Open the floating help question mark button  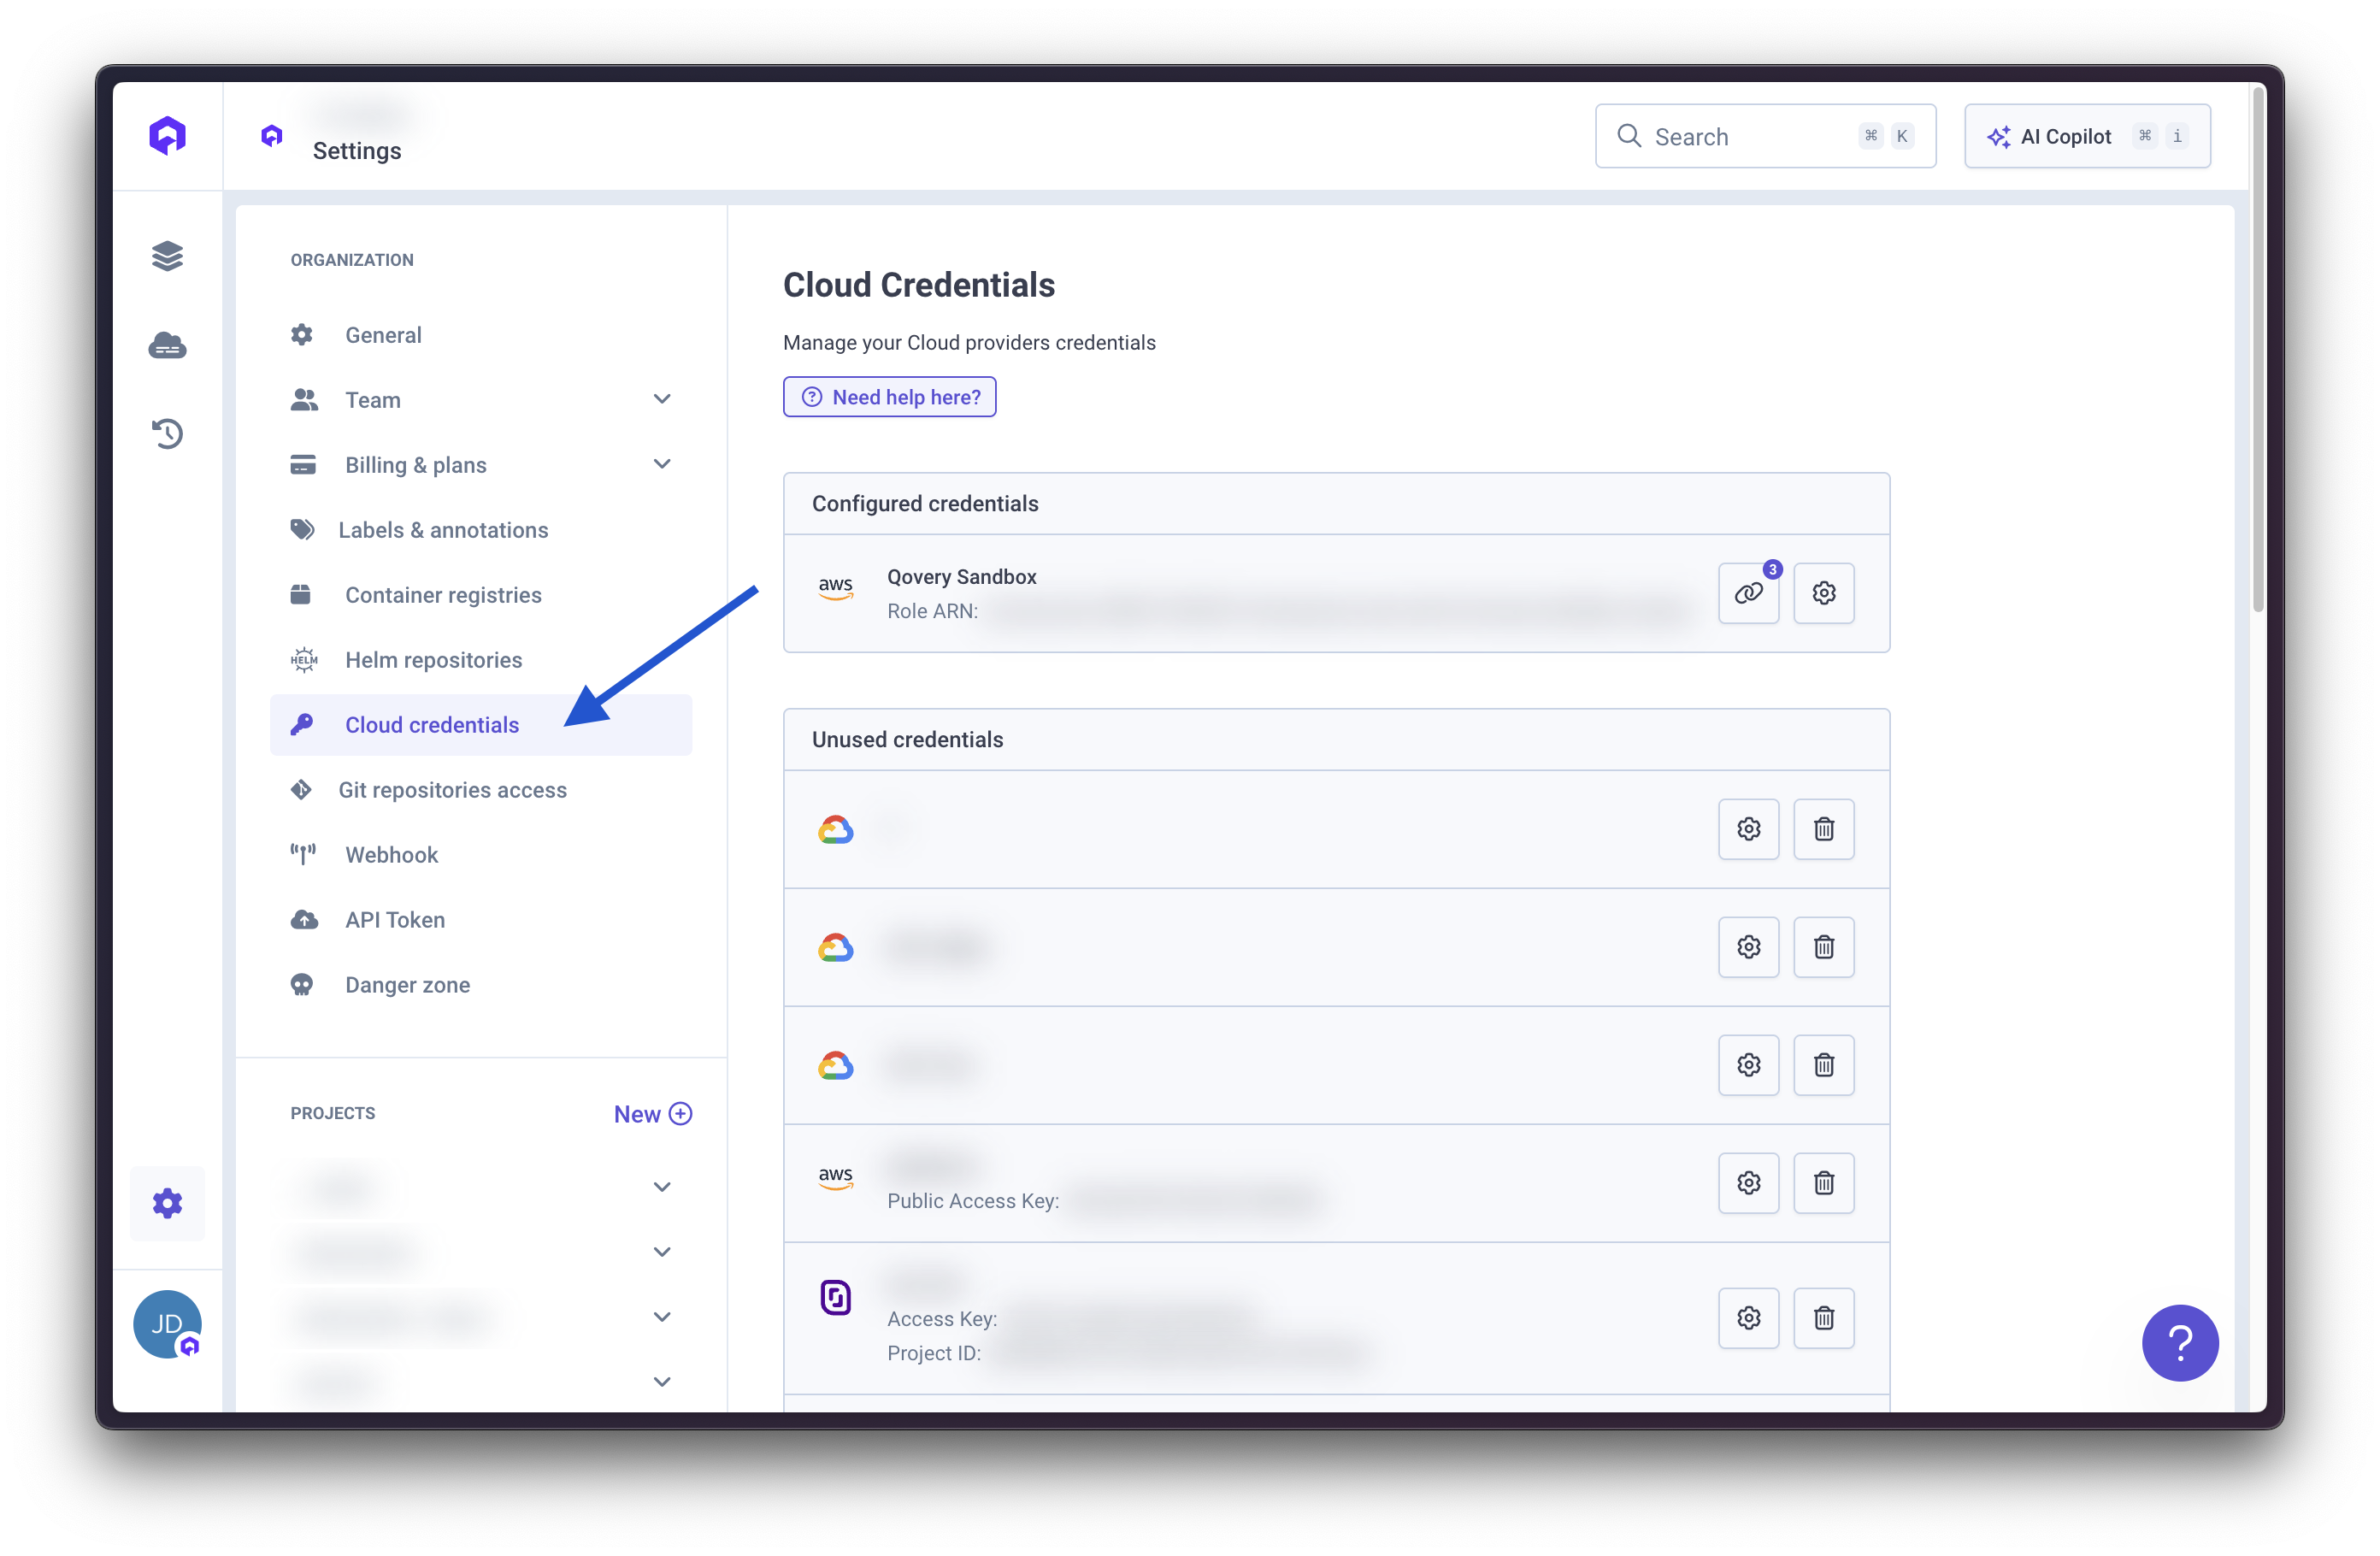pos(2180,1343)
